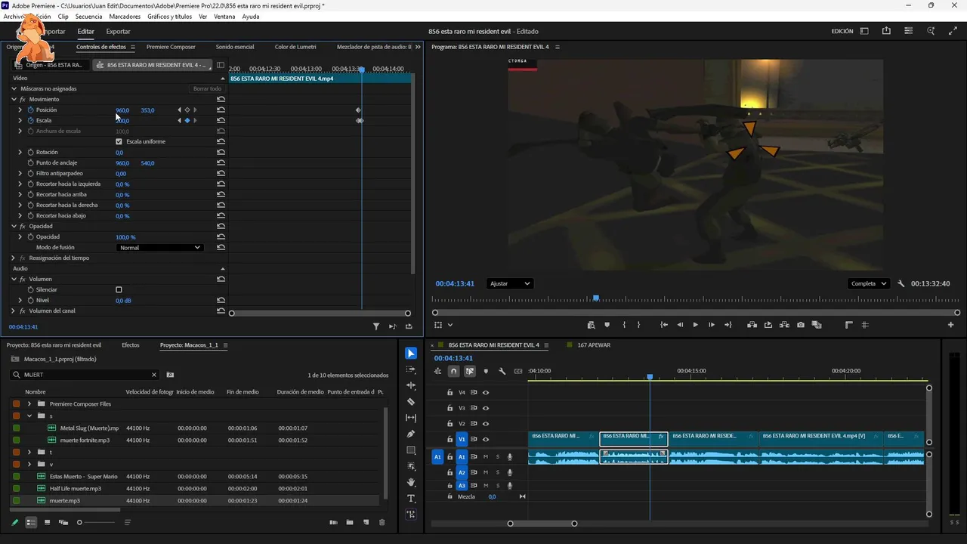Add or remove keyframe for Escala
The height and width of the screenshot is (544, 967).
pos(187,121)
